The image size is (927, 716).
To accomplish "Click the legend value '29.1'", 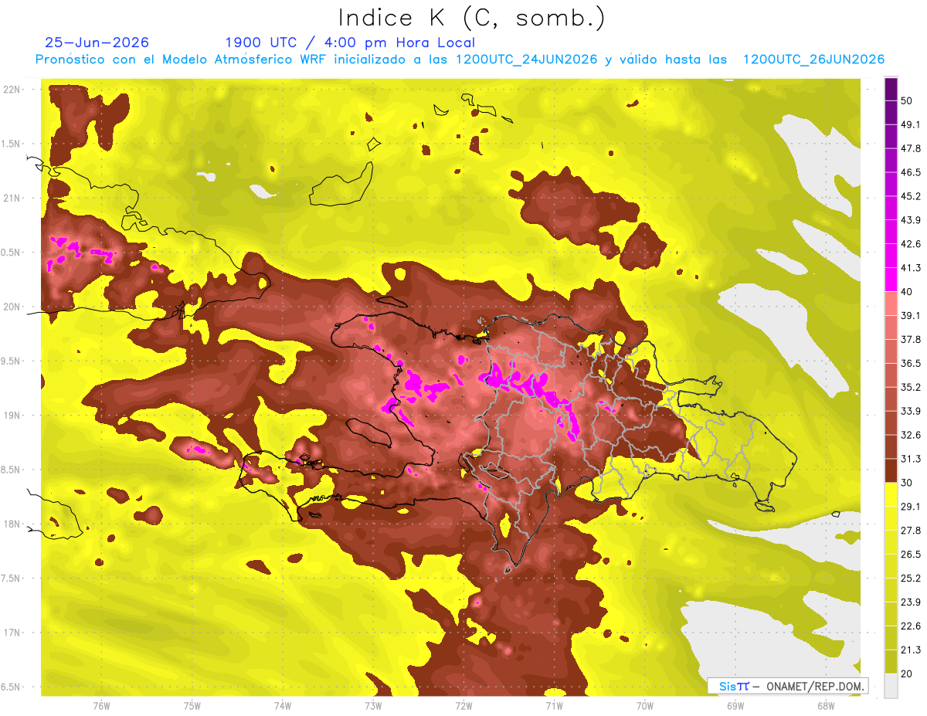I will pos(910,507).
